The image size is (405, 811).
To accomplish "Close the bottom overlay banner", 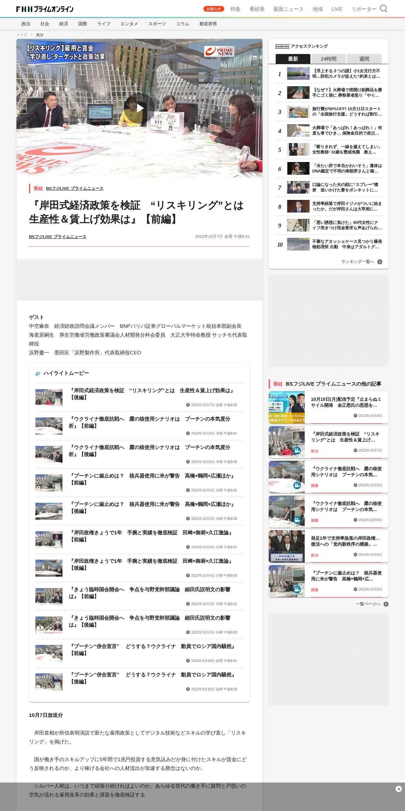I will click(398, 789).
